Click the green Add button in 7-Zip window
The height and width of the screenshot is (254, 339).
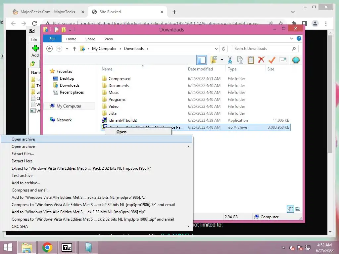click(x=35, y=51)
